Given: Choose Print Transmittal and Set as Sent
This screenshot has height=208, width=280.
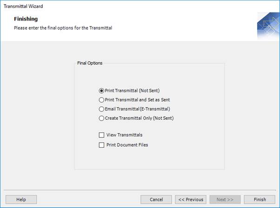Looking at the screenshot, I should point(101,100).
